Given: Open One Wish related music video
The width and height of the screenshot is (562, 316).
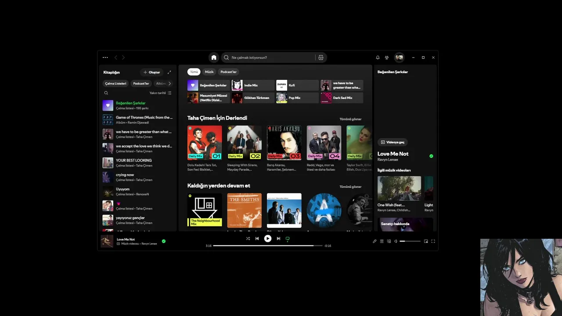Looking at the screenshot, I should click(x=399, y=194).
